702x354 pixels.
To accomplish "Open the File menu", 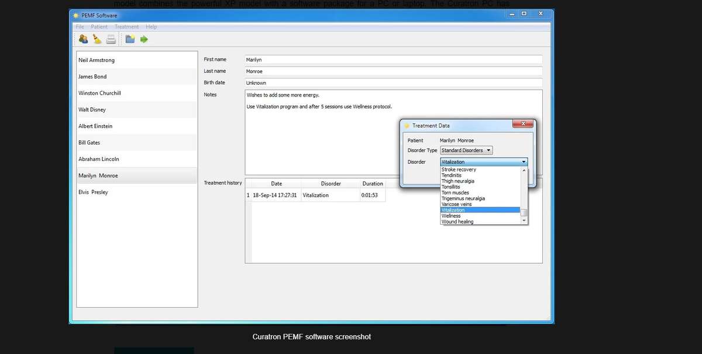I will coord(80,26).
